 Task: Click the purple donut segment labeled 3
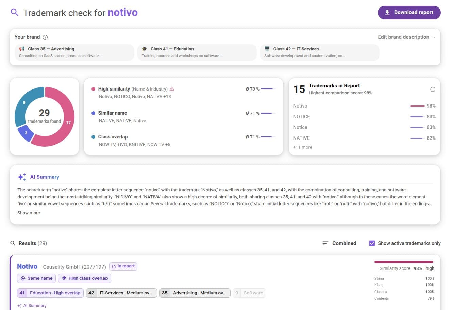[26, 133]
